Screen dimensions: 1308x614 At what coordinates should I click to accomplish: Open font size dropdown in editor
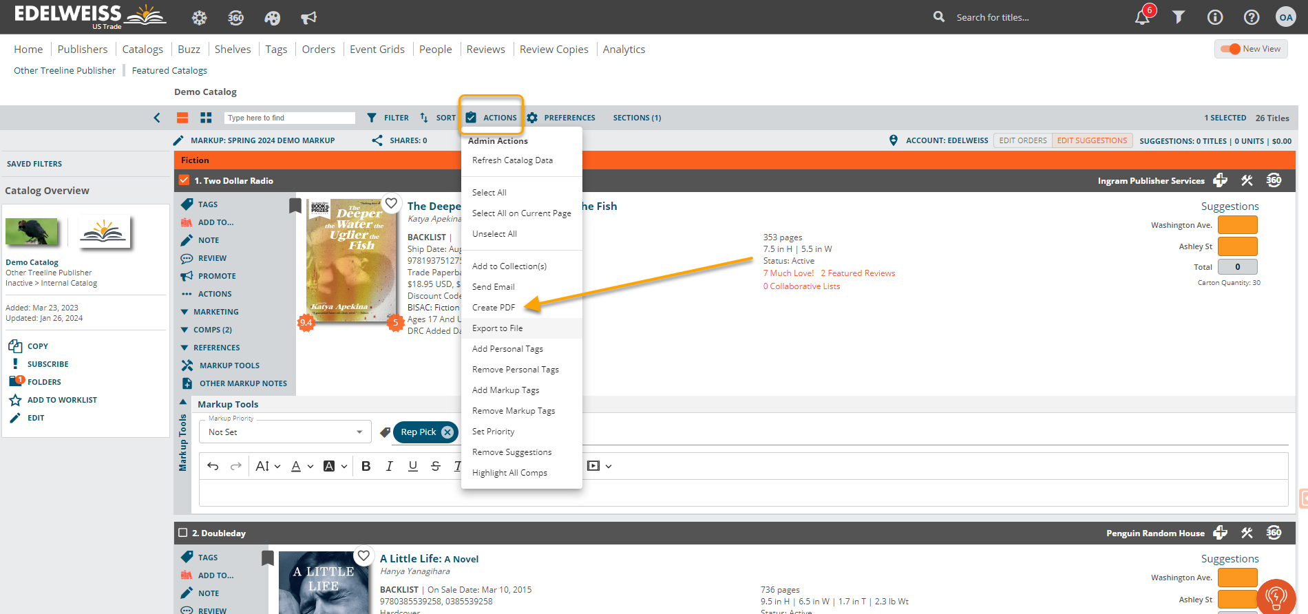pyautogui.click(x=268, y=466)
